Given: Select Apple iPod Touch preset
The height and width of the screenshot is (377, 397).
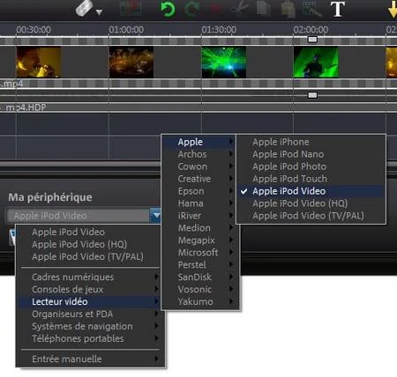Looking at the screenshot, I should pyautogui.click(x=311, y=179).
